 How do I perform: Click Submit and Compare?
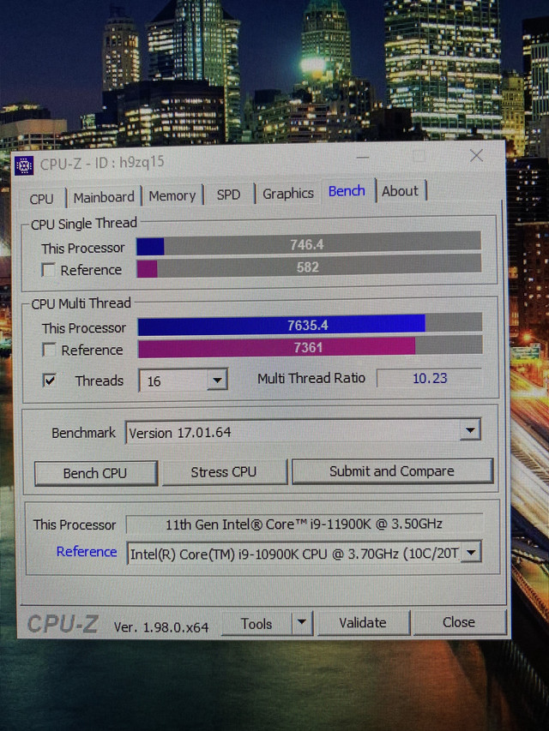[392, 470]
